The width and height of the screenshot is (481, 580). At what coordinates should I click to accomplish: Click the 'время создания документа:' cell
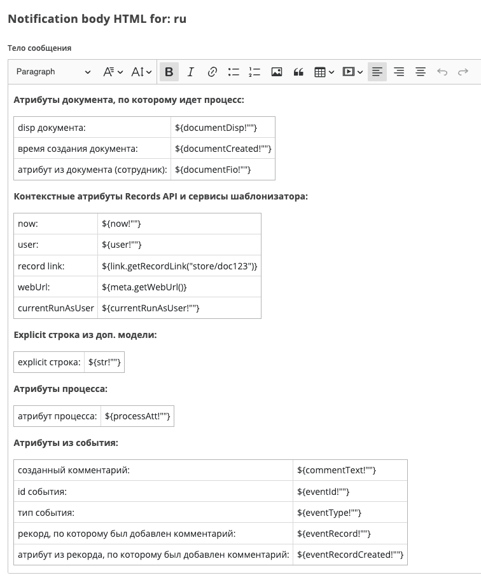point(92,149)
